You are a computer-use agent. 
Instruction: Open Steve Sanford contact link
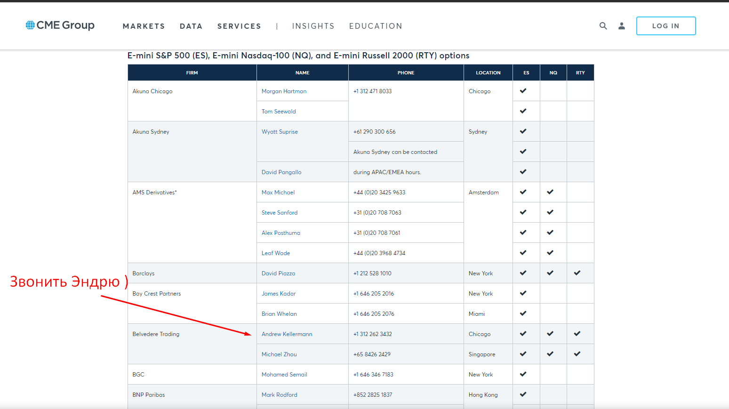click(x=280, y=213)
